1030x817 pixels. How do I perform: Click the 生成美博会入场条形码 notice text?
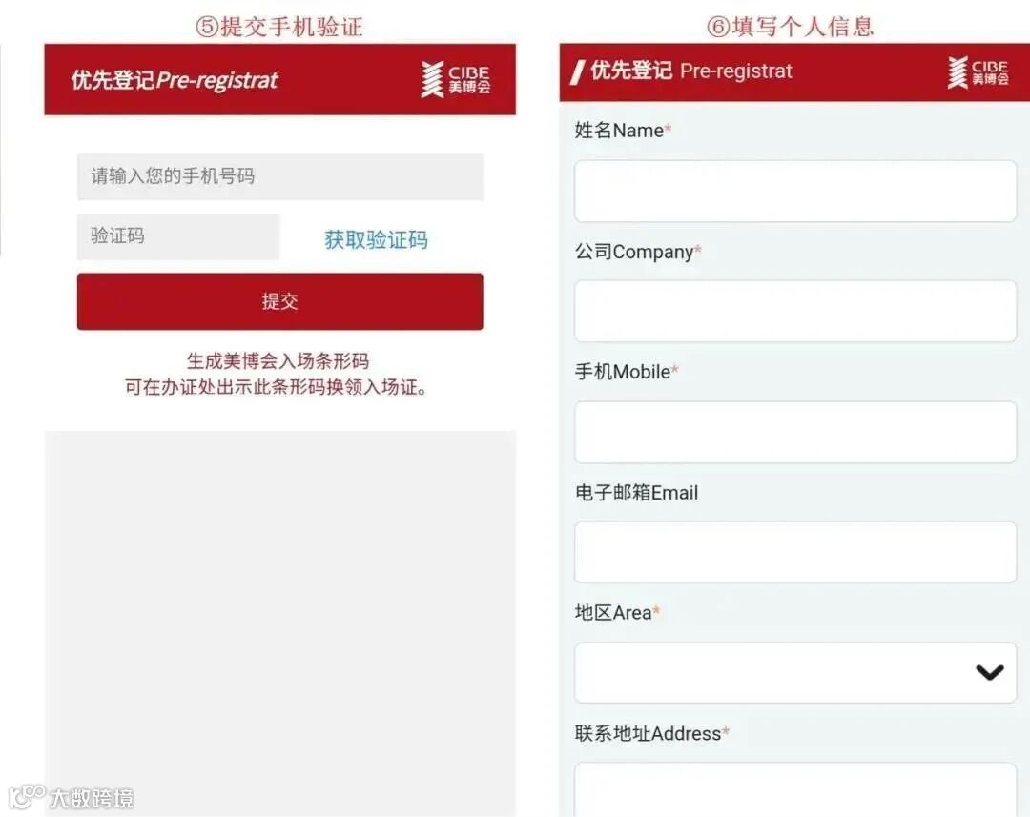pos(278,360)
